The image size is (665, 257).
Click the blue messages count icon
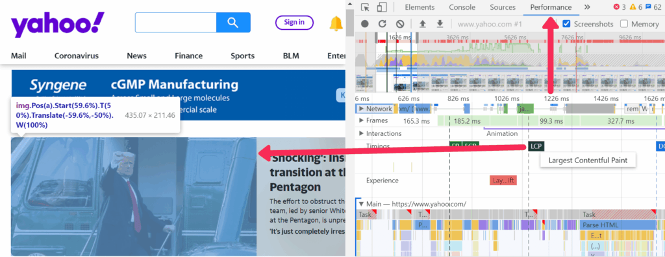click(649, 7)
